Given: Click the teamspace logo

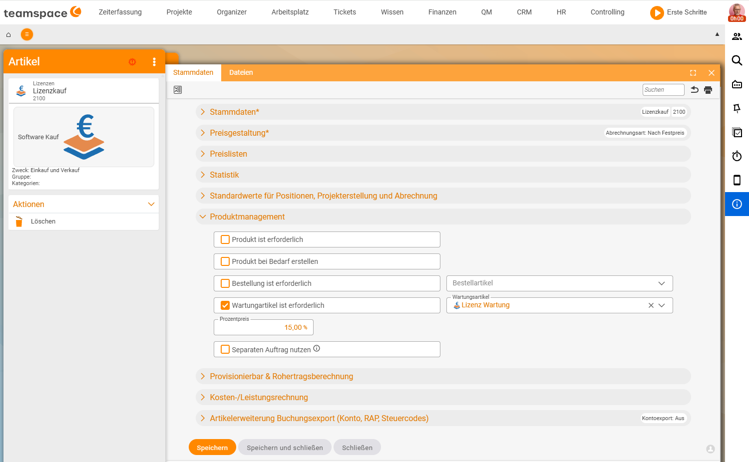Looking at the screenshot, I should (x=42, y=12).
